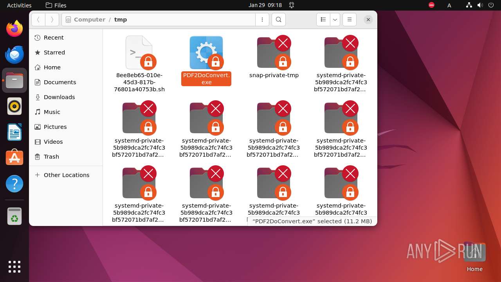Open Recent in the sidebar
This screenshot has width=501, height=282.
point(66,38)
